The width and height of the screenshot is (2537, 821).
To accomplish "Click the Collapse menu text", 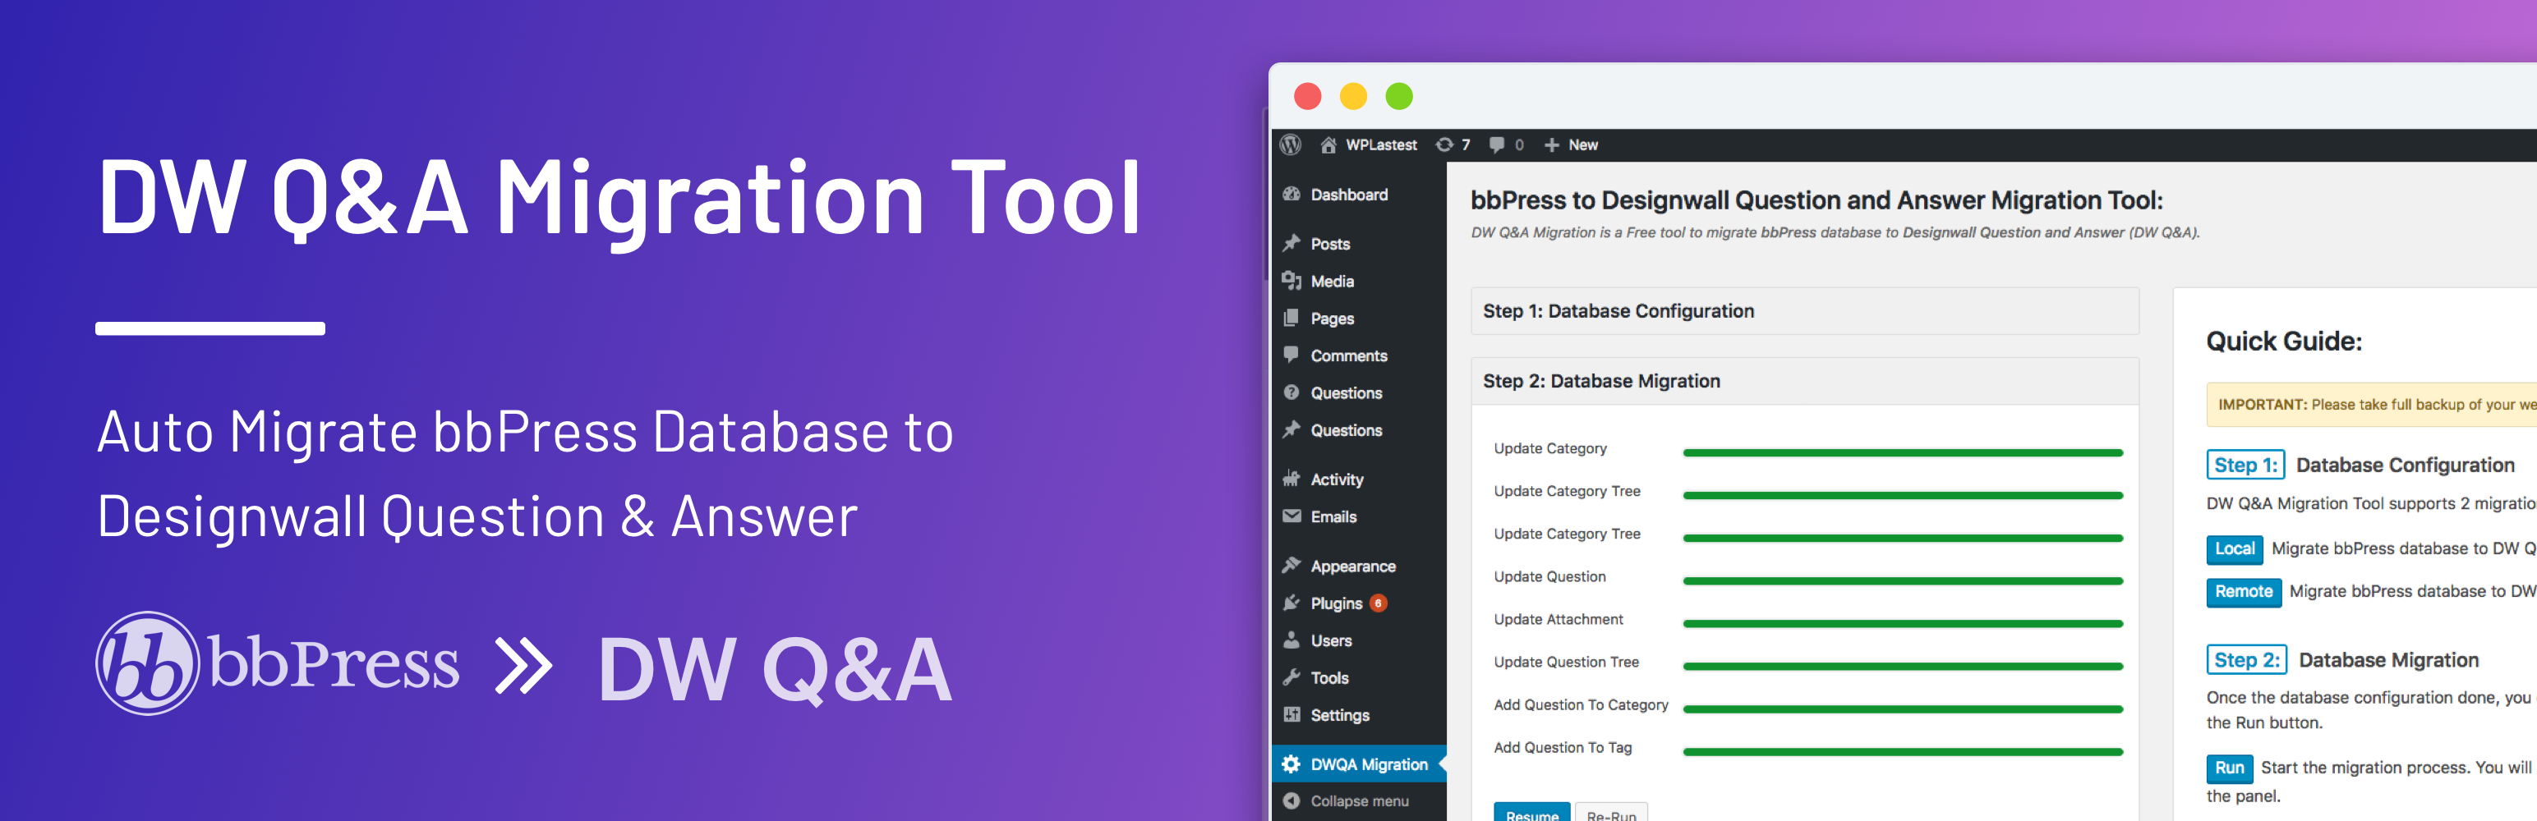I will [x=1359, y=800].
